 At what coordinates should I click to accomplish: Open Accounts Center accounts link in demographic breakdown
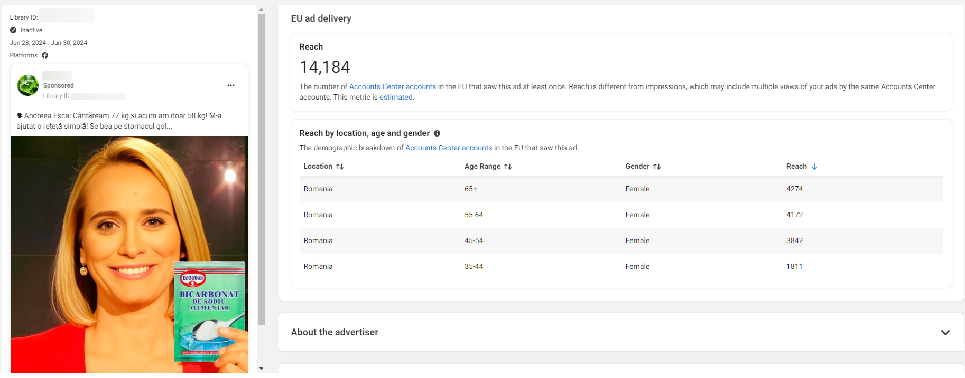(448, 148)
